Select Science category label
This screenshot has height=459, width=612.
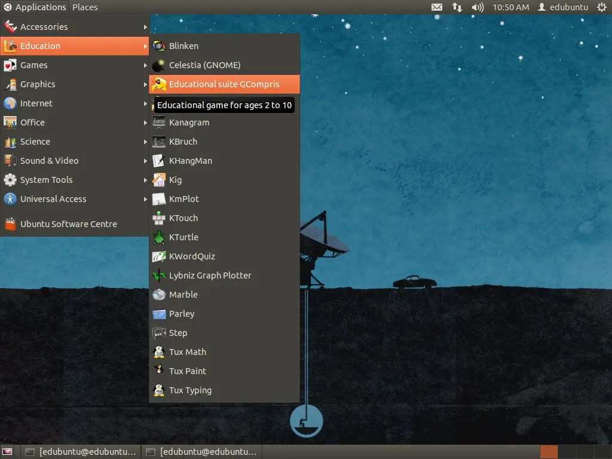point(35,142)
